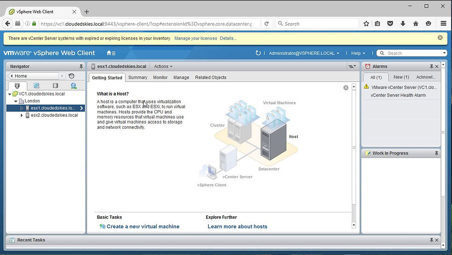Screen dimensions: 452x255
Task: Collapse the London datacenter node
Action: [x=16, y=101]
